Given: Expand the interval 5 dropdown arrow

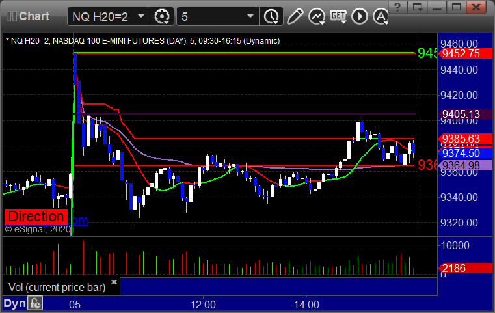Looking at the screenshot, I should point(250,16).
